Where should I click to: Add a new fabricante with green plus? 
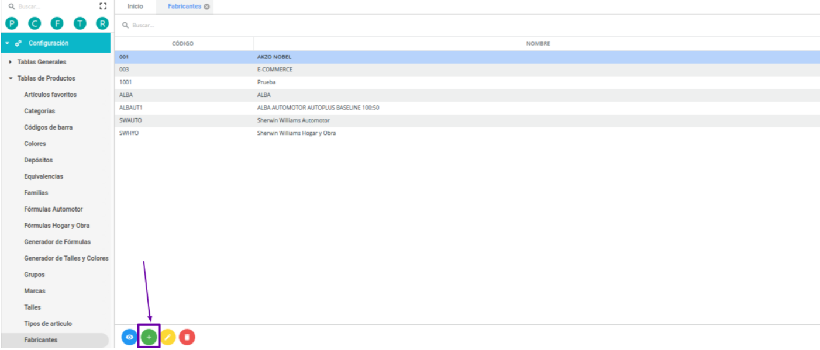click(x=149, y=337)
